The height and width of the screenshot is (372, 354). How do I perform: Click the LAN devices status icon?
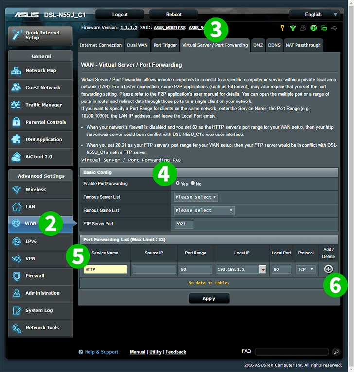tap(323, 28)
